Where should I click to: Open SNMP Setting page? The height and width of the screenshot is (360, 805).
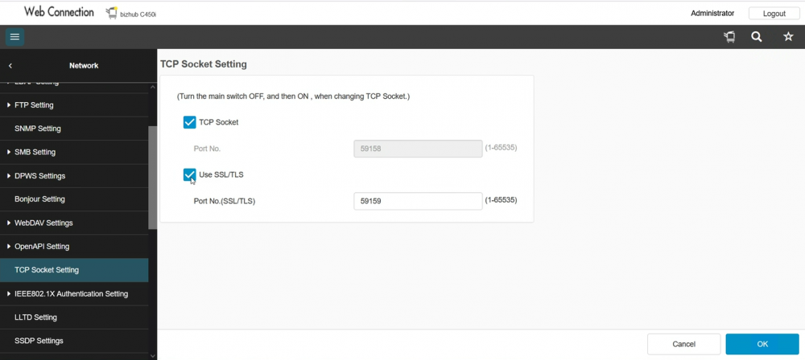tap(38, 129)
